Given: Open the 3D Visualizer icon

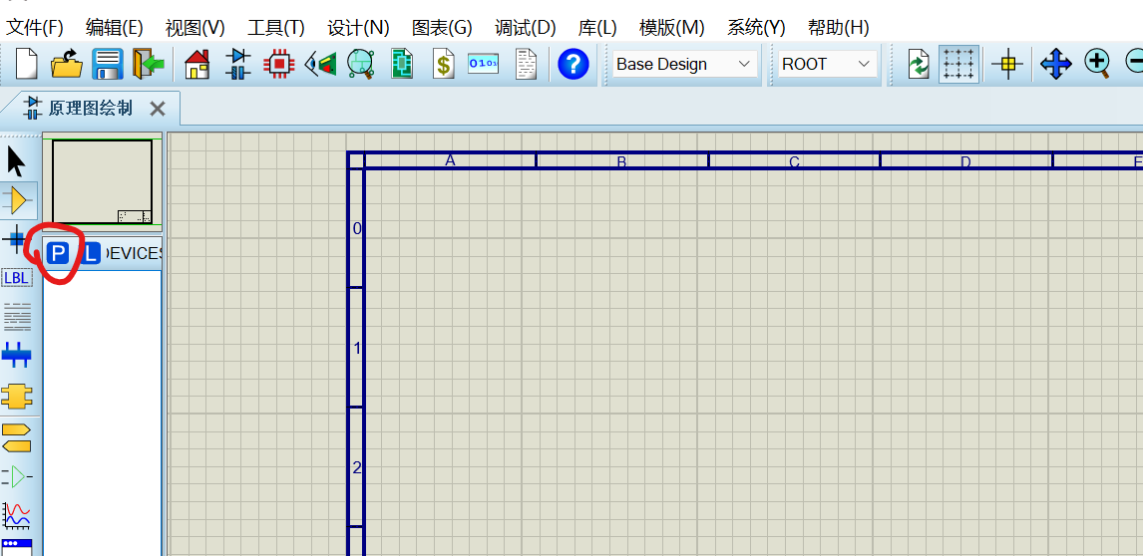Looking at the screenshot, I should tap(321, 64).
